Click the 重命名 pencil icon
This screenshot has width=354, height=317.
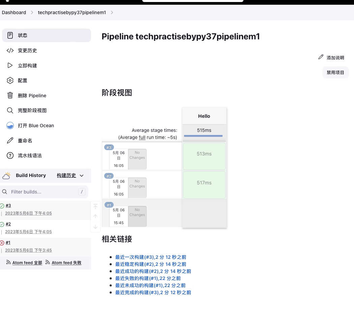click(10, 140)
